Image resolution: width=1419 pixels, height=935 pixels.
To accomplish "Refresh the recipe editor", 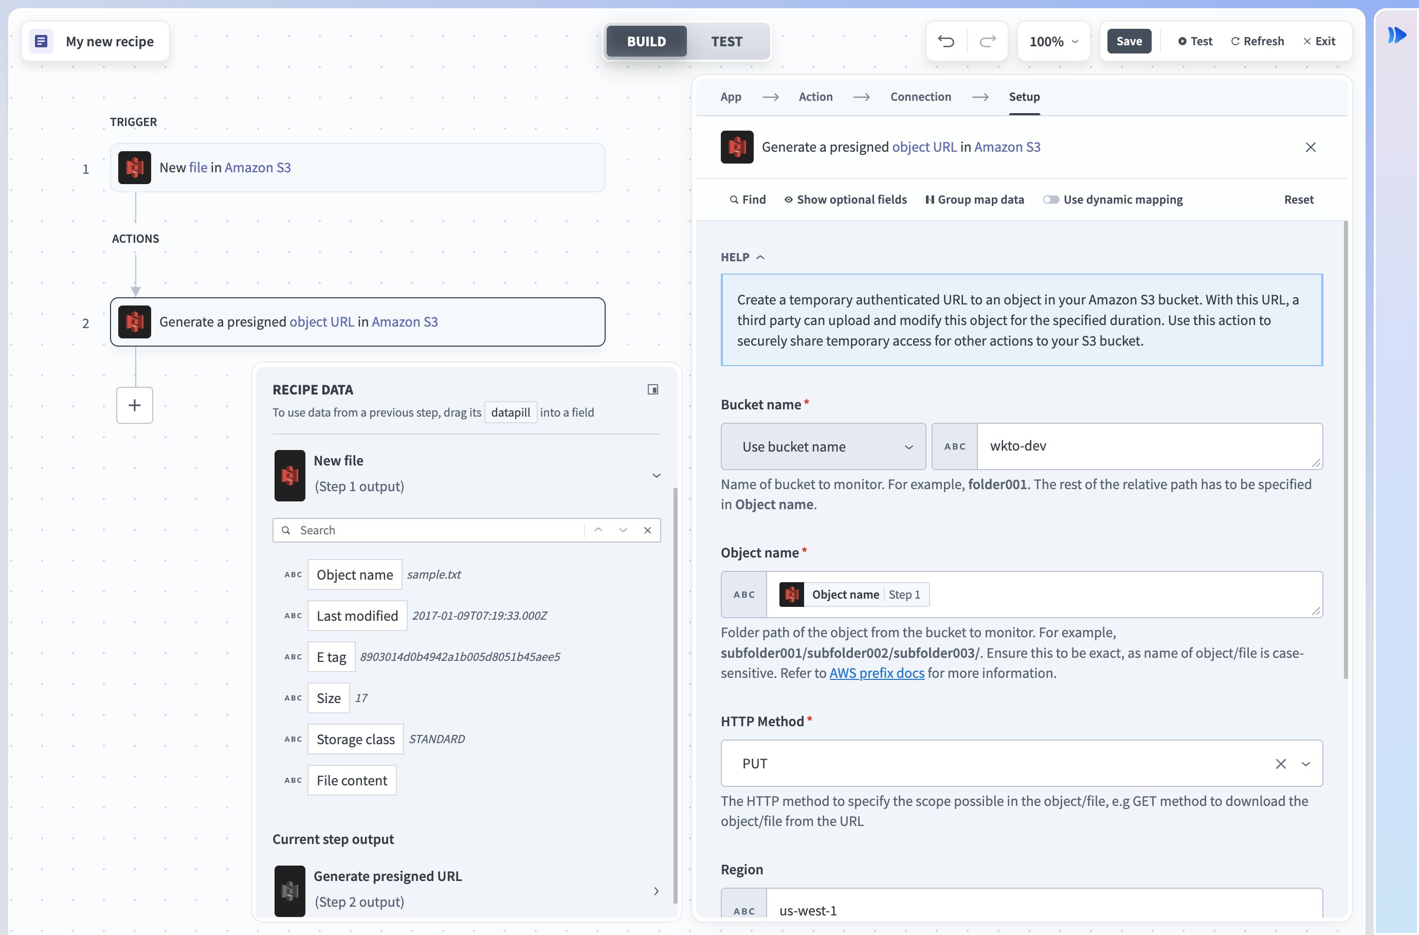I will [1258, 41].
